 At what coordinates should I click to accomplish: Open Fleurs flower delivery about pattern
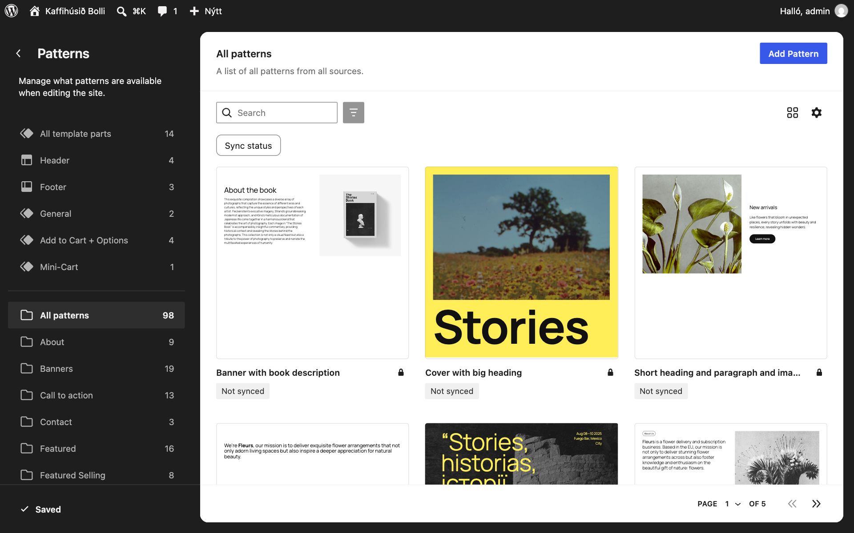pyautogui.click(x=730, y=454)
